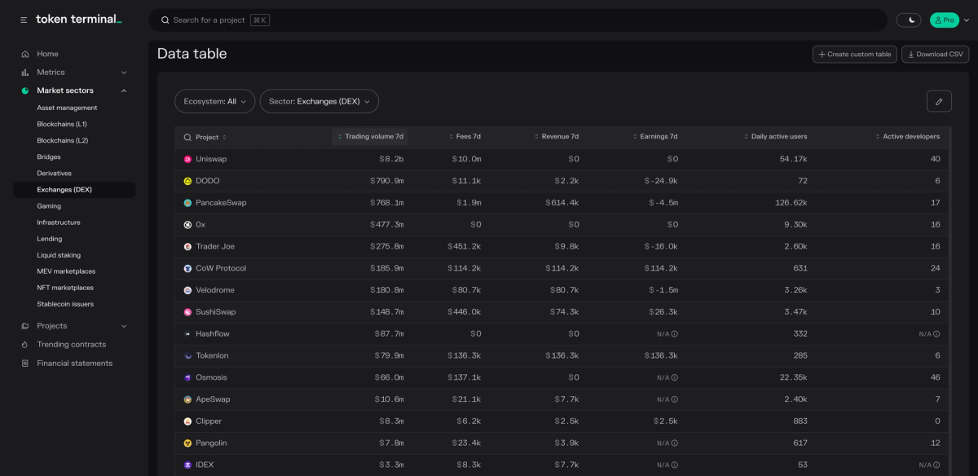Open the Ecosystem: All dropdown
978x476 pixels.
point(214,101)
